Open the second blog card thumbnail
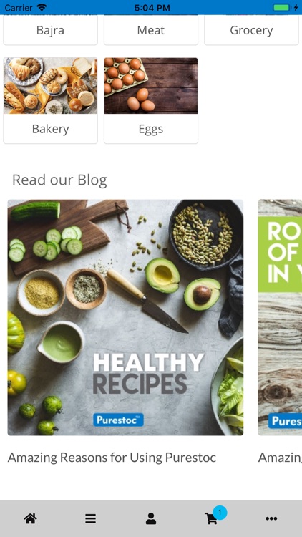Screen dimensions: 302x537 pos(280,317)
